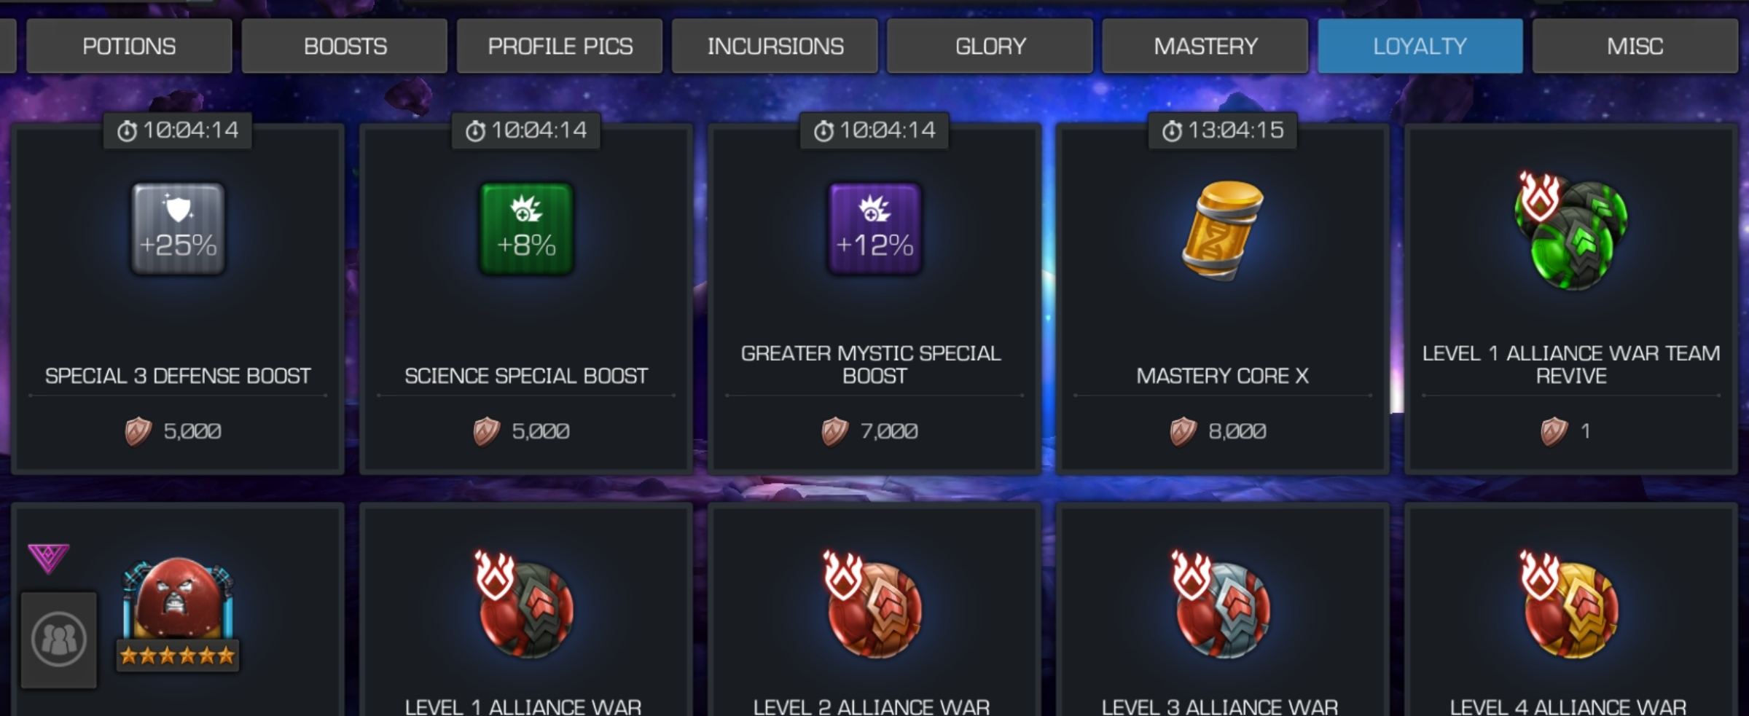
Task: Select the golden Mastery Core X canister
Action: [1223, 230]
